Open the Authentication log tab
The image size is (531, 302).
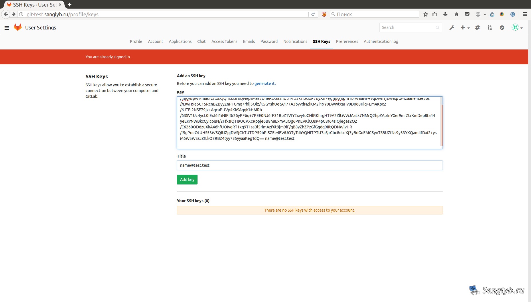click(x=381, y=41)
